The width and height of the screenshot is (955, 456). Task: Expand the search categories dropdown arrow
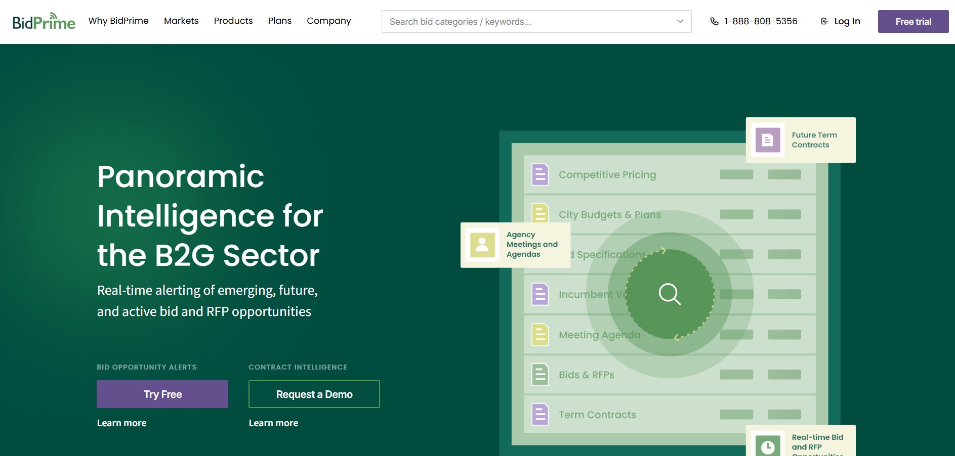coord(680,21)
